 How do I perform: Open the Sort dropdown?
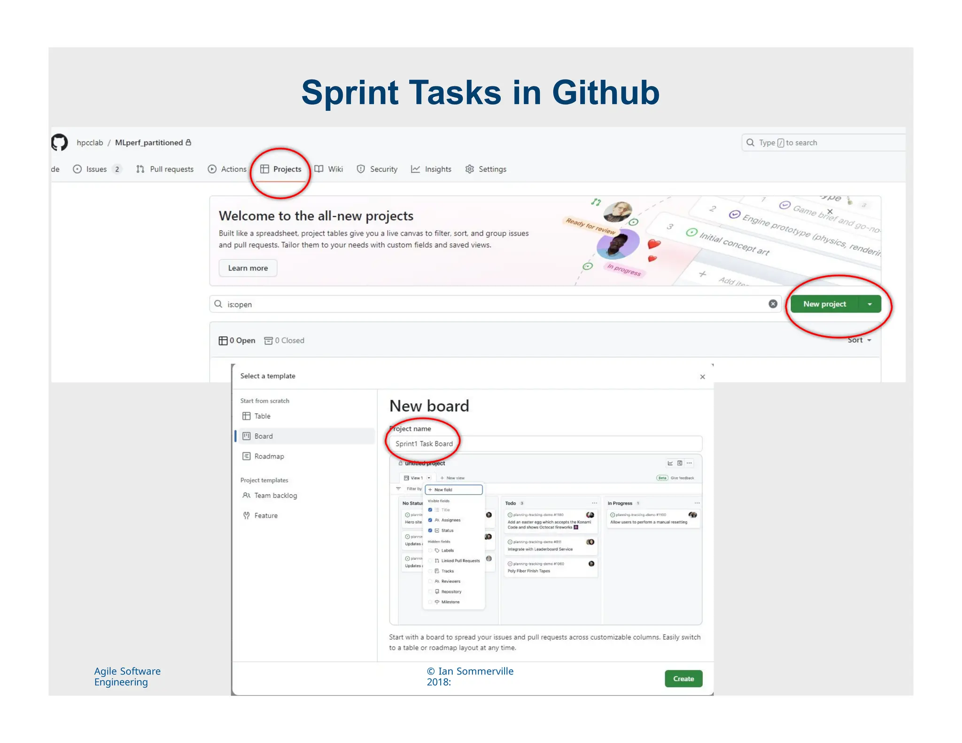pos(860,340)
